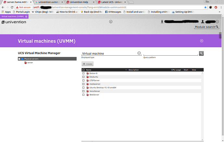Open the Displayed type dropdown

tap(139, 53)
